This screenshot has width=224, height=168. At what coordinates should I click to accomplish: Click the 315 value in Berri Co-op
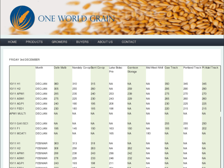point(93,84)
